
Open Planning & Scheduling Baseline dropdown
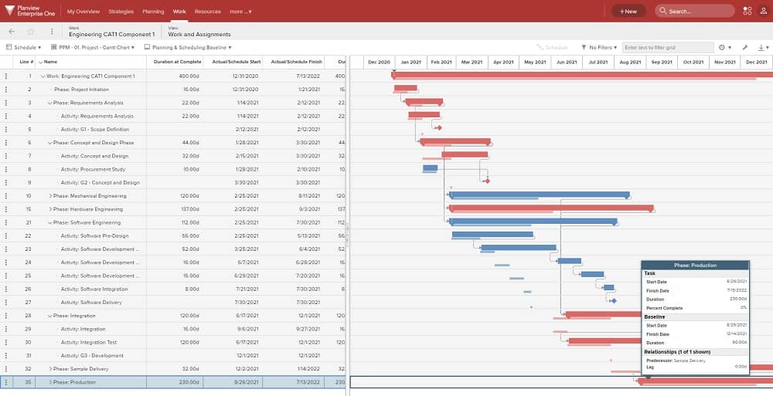coord(188,48)
